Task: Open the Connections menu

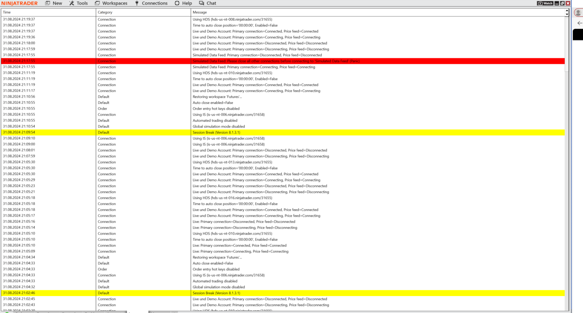Action: [151, 3]
